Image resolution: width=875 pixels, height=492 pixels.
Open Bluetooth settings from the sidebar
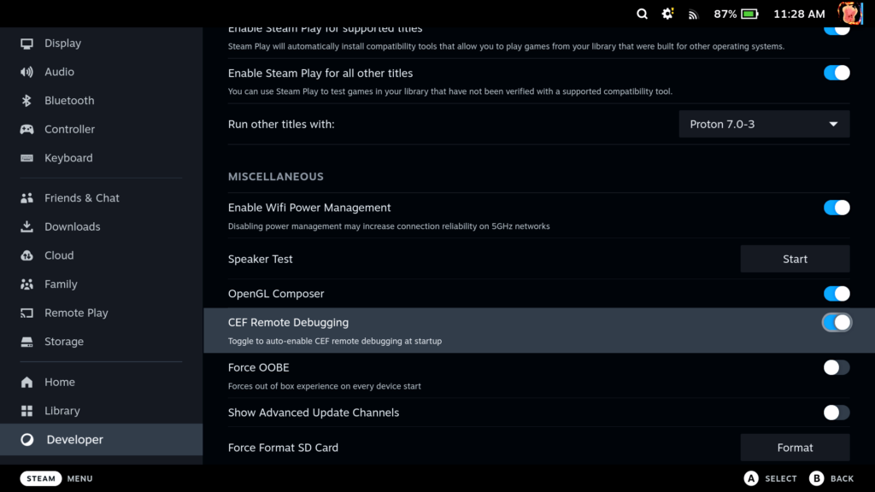point(68,100)
